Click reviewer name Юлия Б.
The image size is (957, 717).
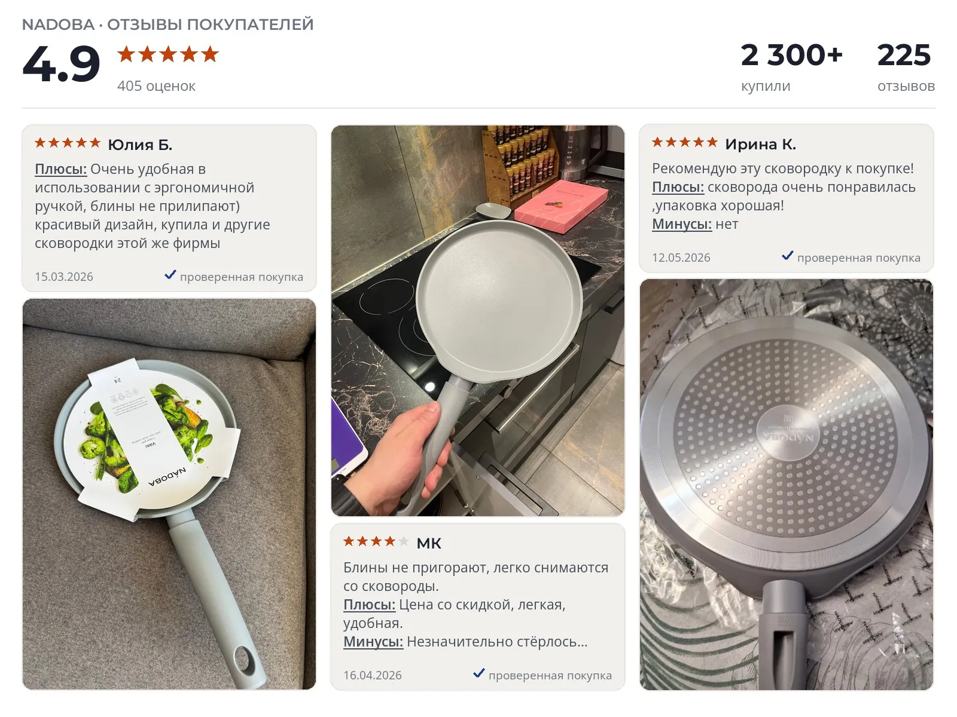point(140,145)
